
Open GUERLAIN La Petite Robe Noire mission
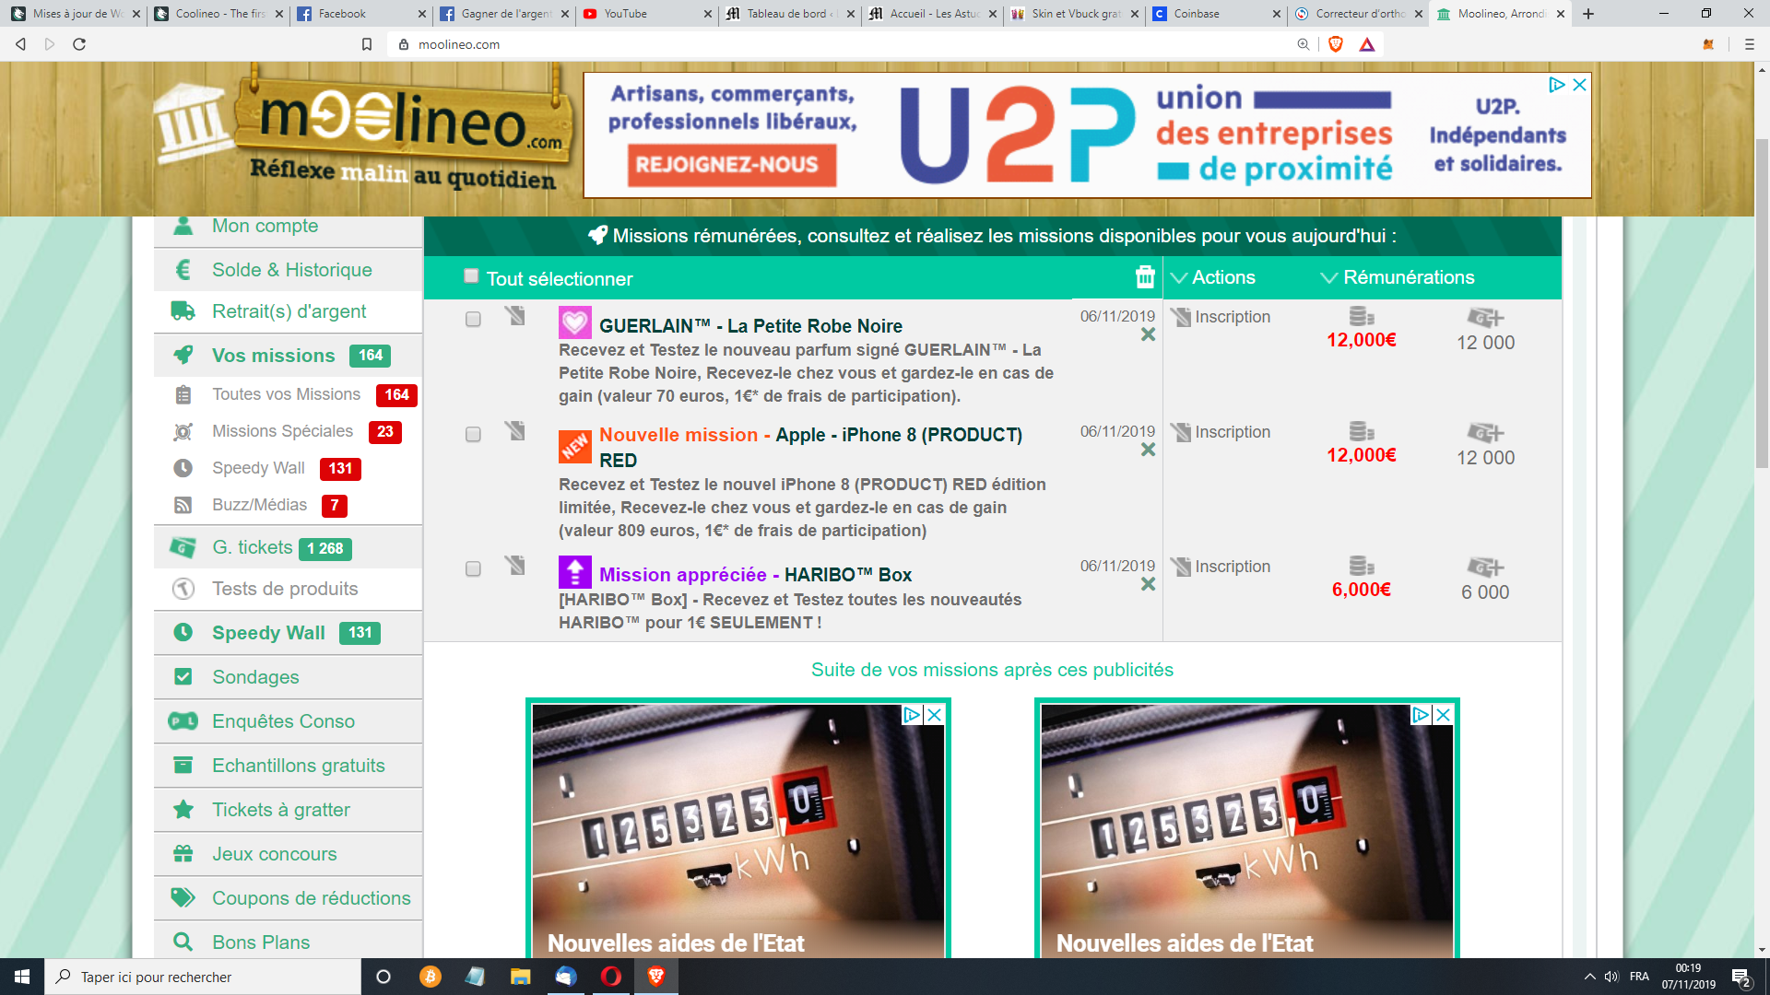750,326
